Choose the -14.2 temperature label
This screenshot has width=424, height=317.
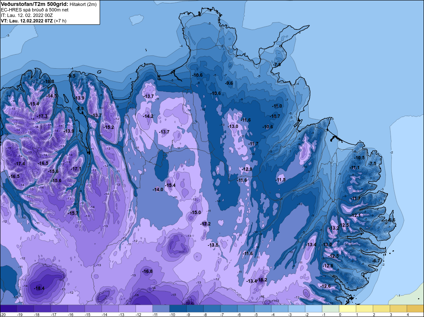[x=148, y=116]
